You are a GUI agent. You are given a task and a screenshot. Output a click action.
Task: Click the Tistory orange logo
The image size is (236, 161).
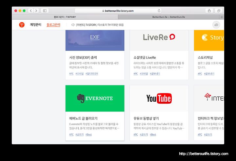(22, 25)
